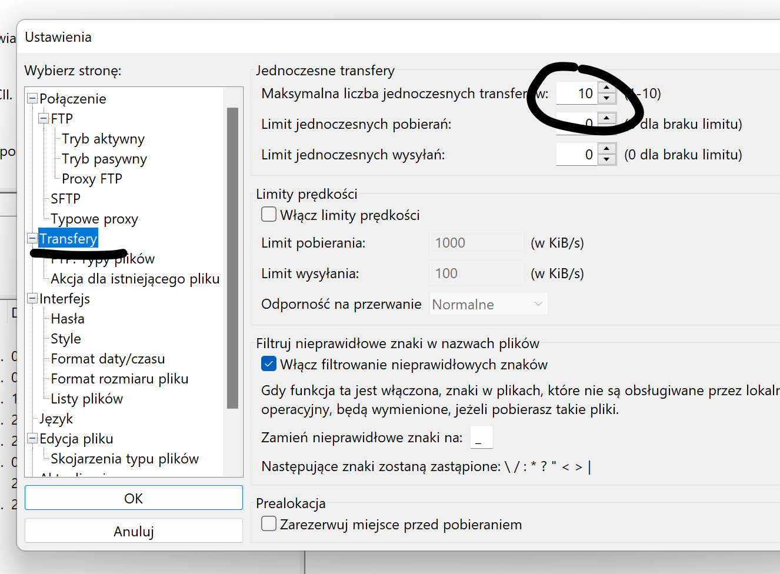This screenshot has width=780, height=574.
Task: Collapse the Połączenie tree node
Action: (33, 99)
